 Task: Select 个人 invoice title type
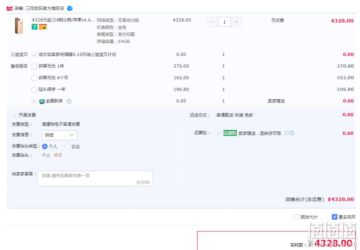click(45, 146)
